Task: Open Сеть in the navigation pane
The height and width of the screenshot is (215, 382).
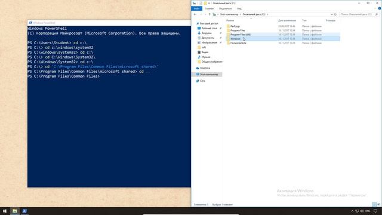Action: coord(202,81)
